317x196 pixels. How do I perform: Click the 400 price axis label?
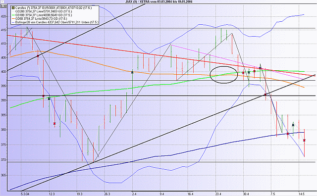[3, 72]
